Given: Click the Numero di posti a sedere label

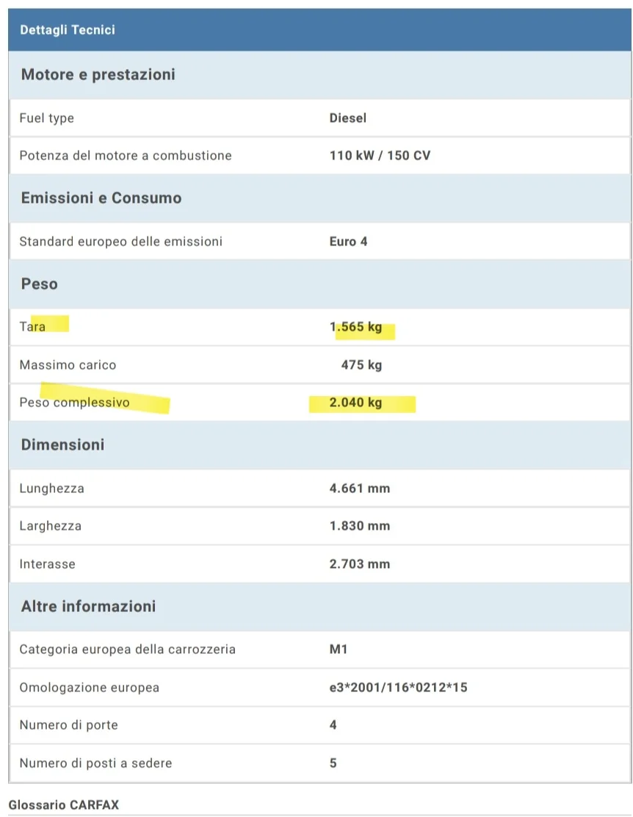Looking at the screenshot, I should (x=95, y=763).
